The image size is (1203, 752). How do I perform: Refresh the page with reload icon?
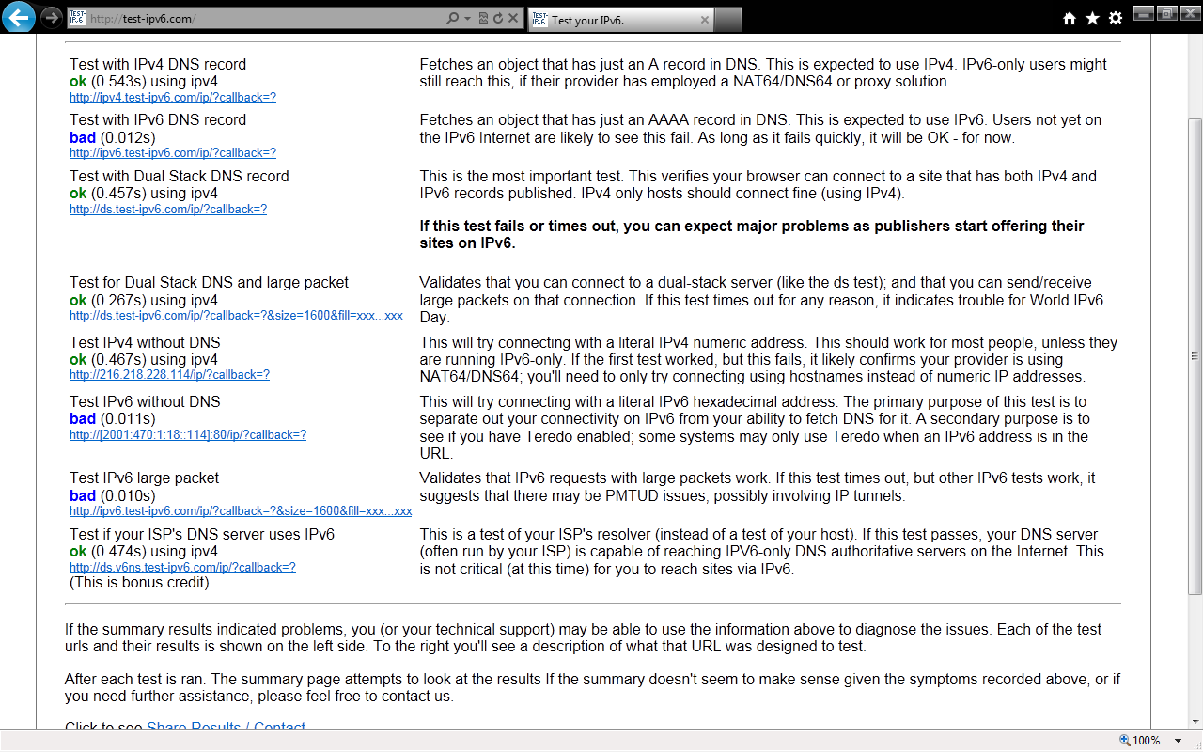coord(498,18)
